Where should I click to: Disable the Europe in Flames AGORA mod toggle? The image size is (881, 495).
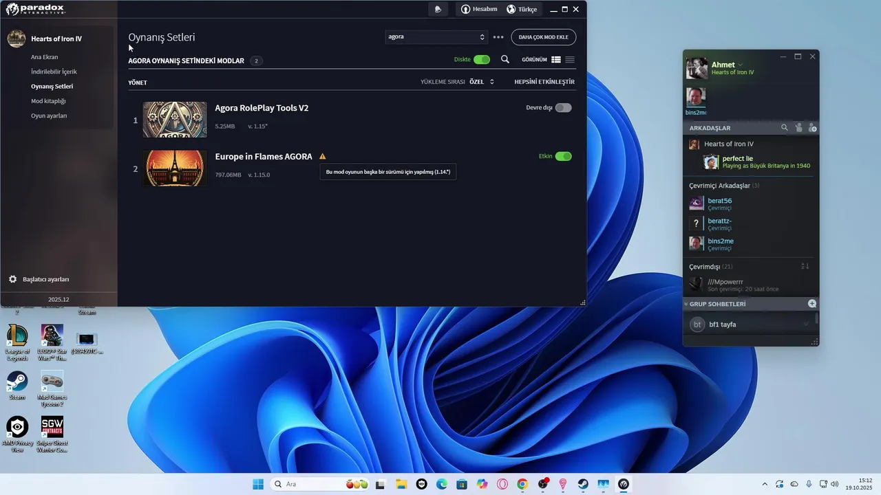point(563,157)
